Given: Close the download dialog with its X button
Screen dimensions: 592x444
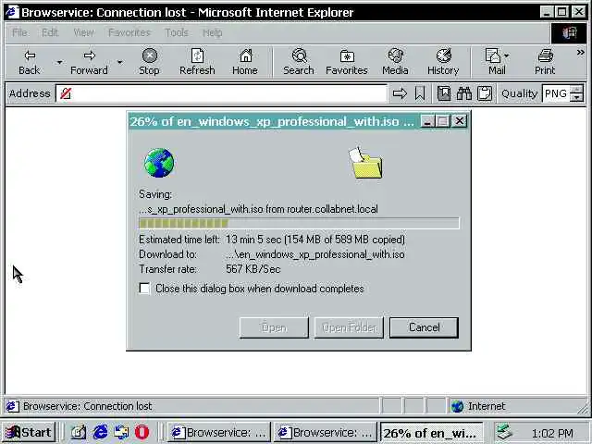Looking at the screenshot, I should pyautogui.click(x=459, y=121).
